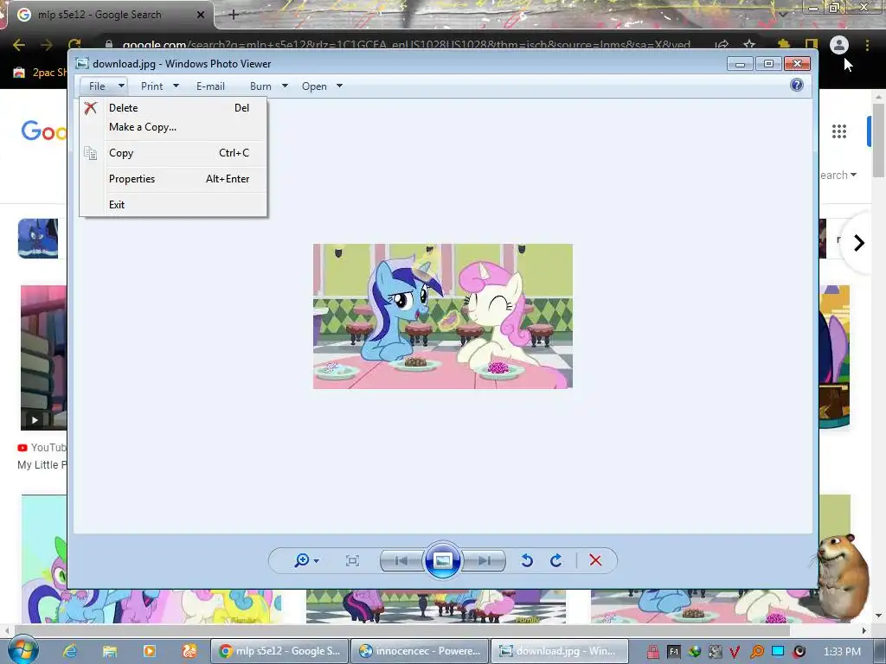The image size is (886, 664).
Task: Bookmark page with the star icon
Action: [749, 45]
